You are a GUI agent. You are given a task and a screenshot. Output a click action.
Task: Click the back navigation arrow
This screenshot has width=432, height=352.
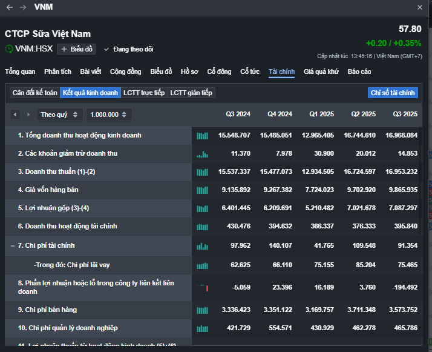pyautogui.click(x=10, y=7)
